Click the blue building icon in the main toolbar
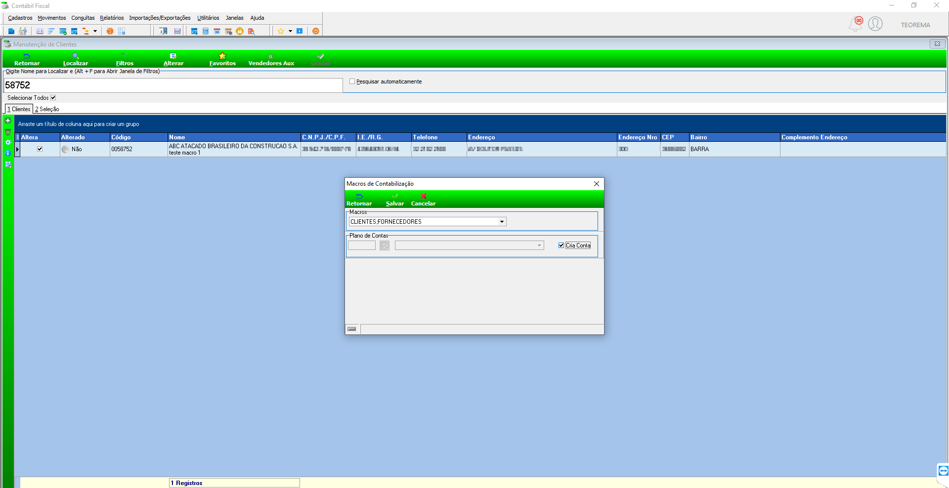Screen dimensions: 949x488 (11, 31)
